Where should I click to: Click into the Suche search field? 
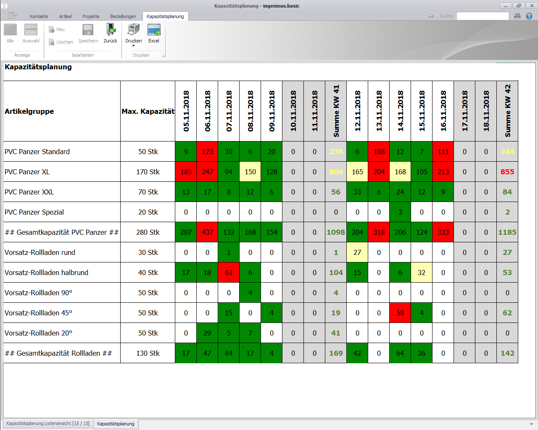pos(483,16)
